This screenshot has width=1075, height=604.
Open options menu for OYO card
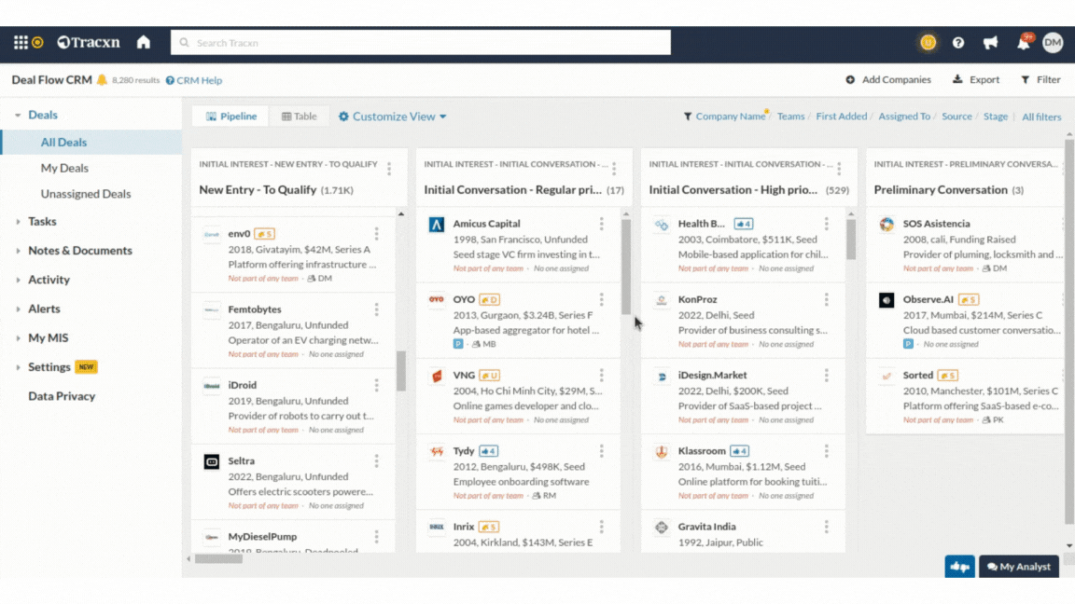click(602, 300)
